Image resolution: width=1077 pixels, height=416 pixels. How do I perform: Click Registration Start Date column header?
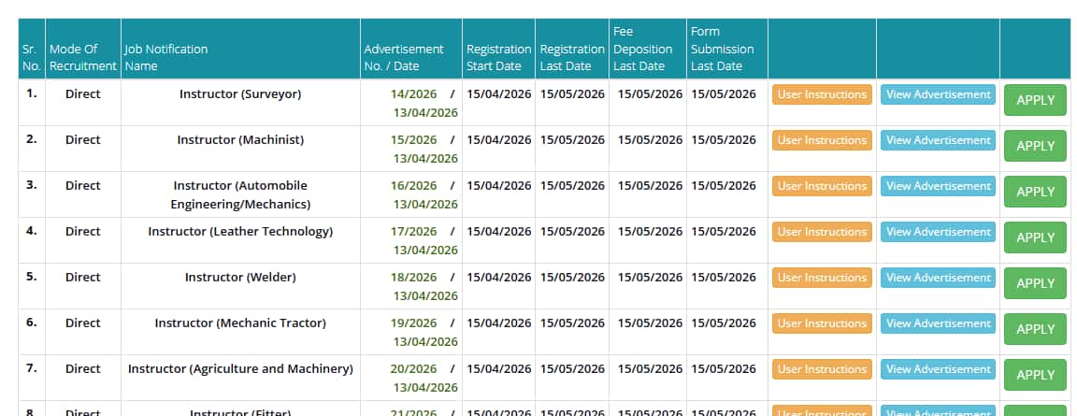(498, 58)
